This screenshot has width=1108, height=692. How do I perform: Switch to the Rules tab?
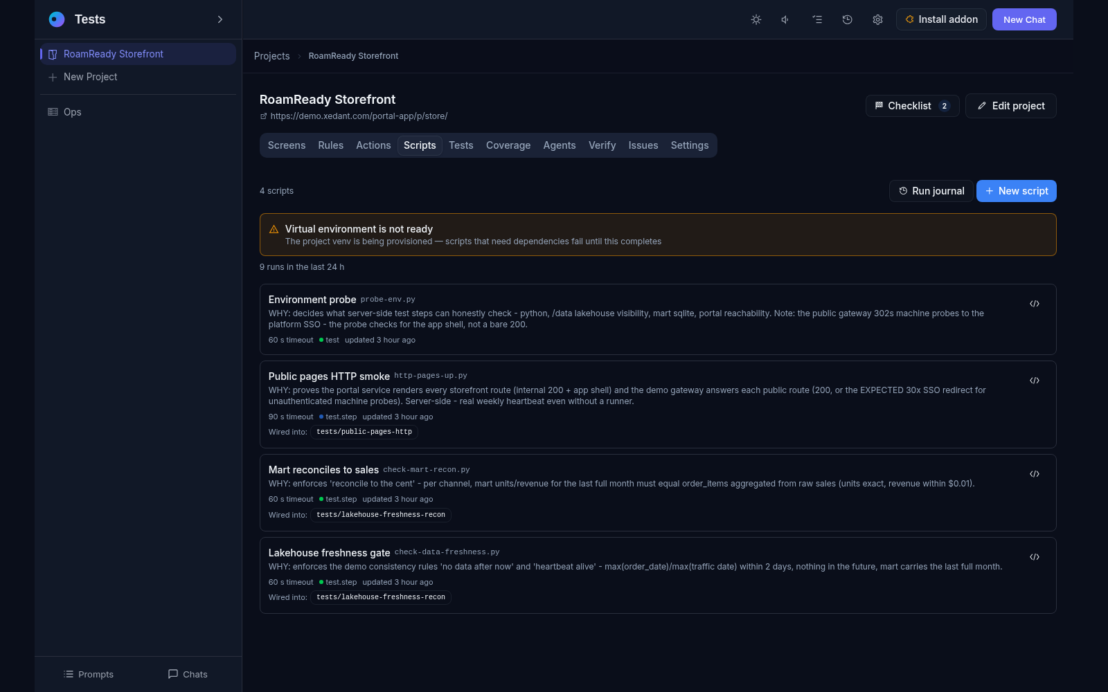coord(331,145)
